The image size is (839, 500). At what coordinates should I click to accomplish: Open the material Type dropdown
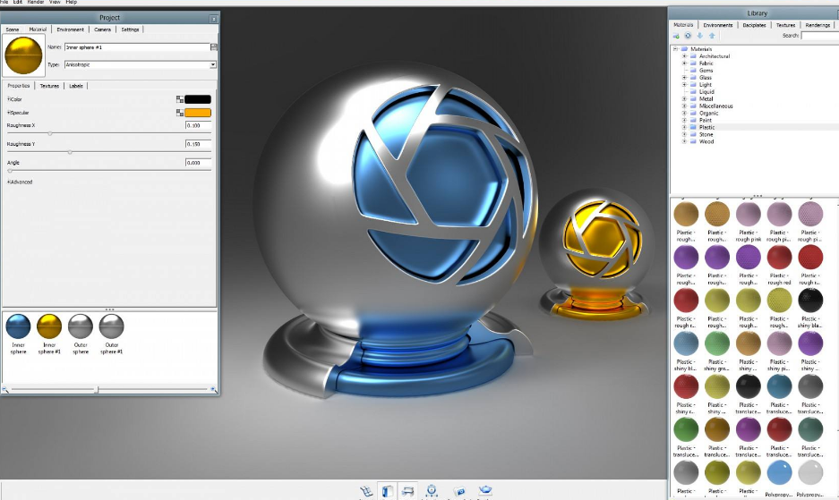pos(213,64)
